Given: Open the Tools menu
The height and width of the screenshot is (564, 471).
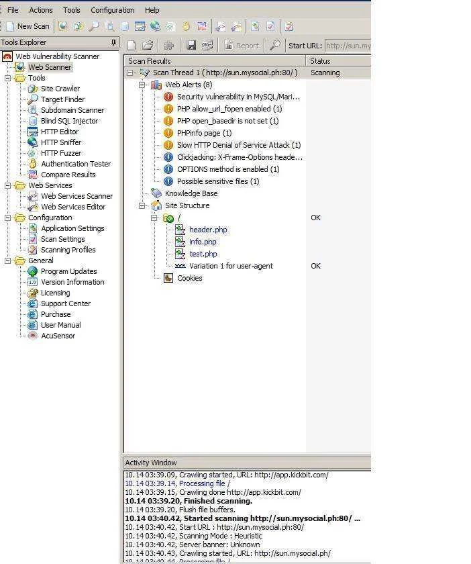Looking at the screenshot, I should coord(72,10).
